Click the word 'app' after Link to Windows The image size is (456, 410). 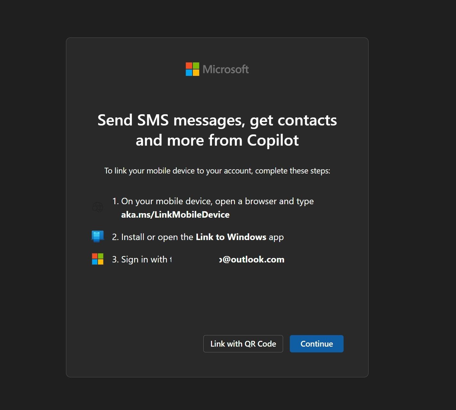point(276,237)
